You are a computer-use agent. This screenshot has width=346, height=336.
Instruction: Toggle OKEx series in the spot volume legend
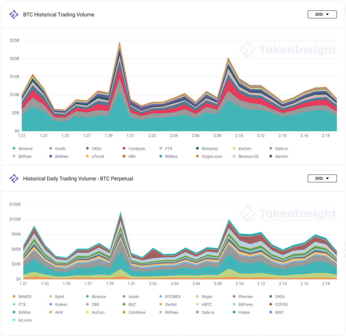pyautogui.click(x=93, y=148)
